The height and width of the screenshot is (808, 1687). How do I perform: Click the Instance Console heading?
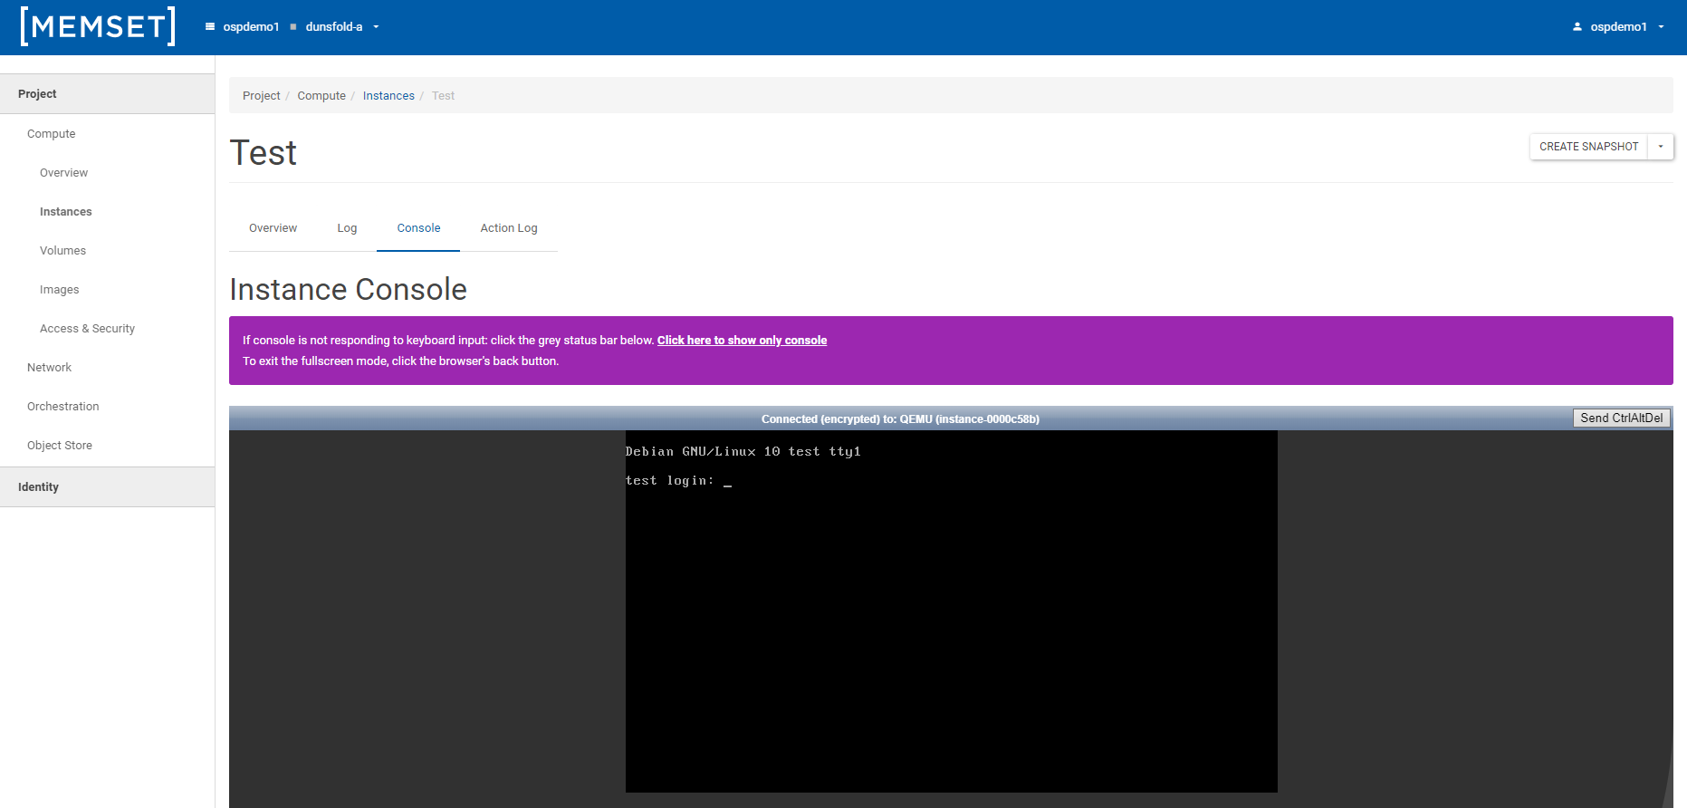(x=348, y=290)
